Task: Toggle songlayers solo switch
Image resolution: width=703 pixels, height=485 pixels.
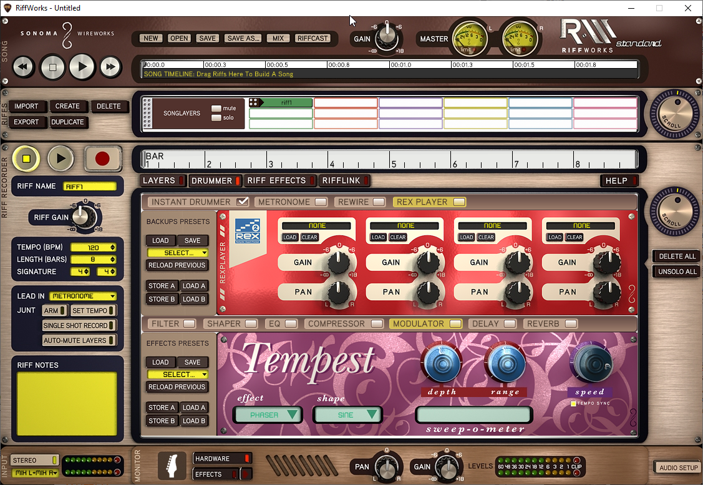Action: point(216,118)
